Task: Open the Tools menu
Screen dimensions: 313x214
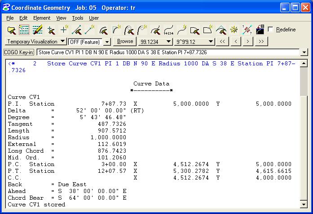Action: coord(77,18)
